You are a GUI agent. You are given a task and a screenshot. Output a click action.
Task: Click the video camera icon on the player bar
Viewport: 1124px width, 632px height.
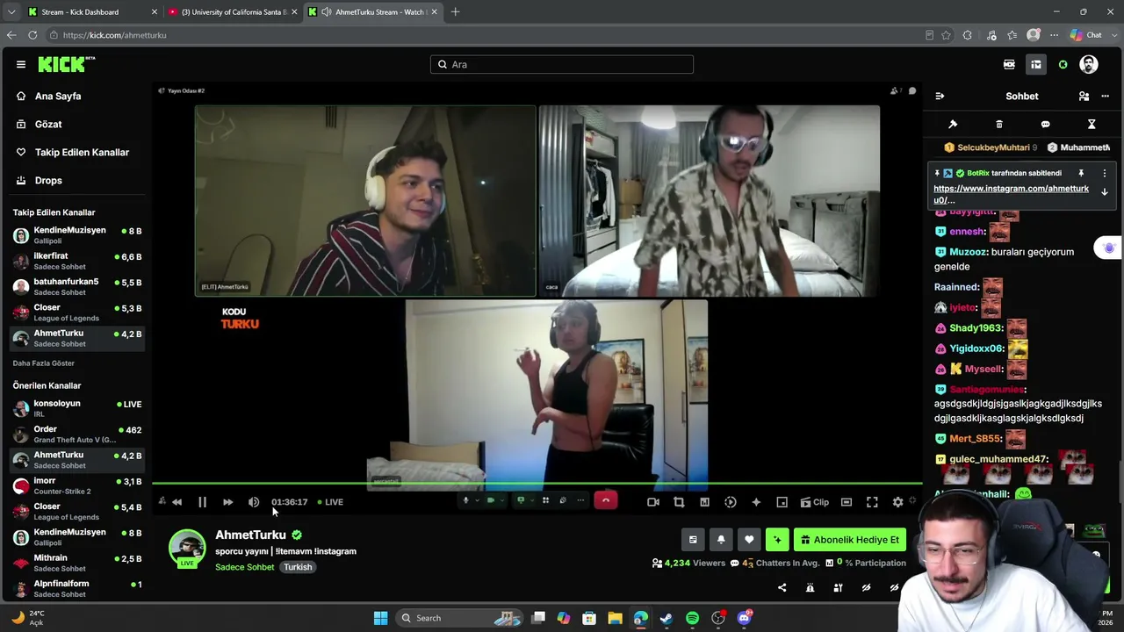coord(653,502)
